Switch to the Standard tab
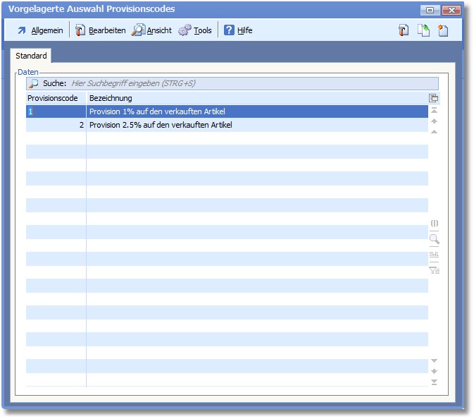The image size is (474, 419). pyautogui.click(x=31, y=56)
